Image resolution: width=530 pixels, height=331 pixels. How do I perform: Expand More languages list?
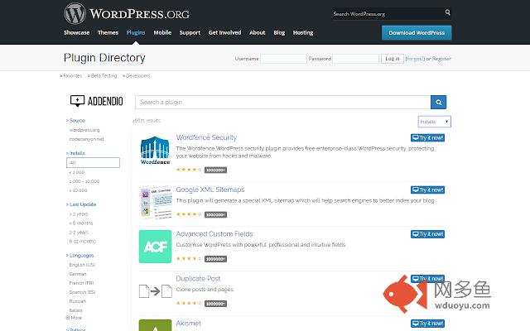pos(74,318)
